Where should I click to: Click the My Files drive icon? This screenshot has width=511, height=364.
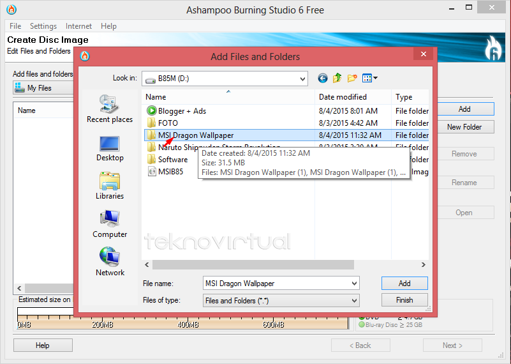[x=20, y=87]
